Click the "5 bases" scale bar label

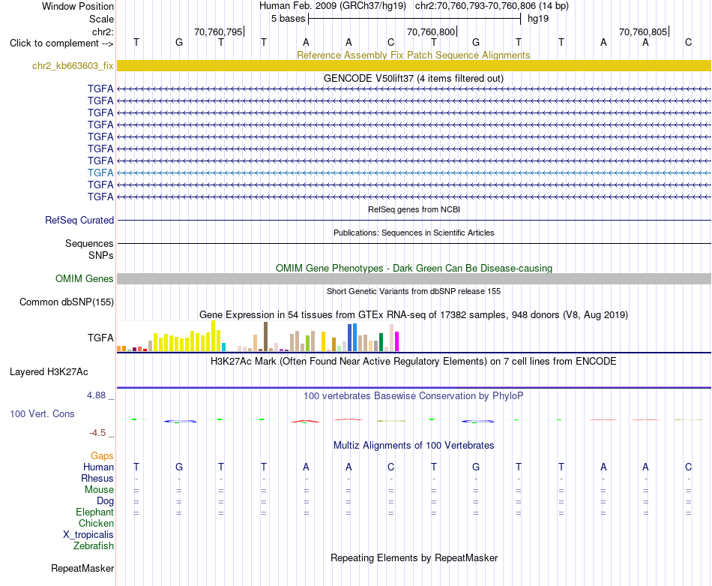tap(289, 19)
